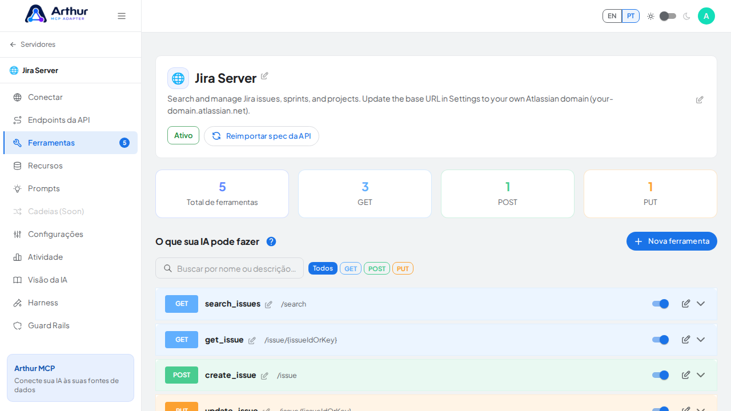Click the PUT count card
731x411 pixels.
(650, 194)
